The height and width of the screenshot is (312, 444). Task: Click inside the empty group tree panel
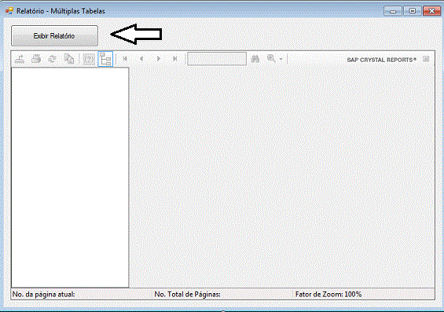click(x=70, y=178)
